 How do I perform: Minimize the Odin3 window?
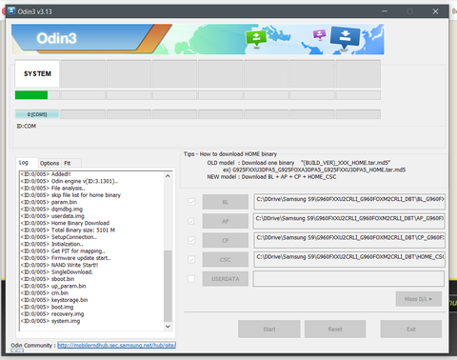385,11
